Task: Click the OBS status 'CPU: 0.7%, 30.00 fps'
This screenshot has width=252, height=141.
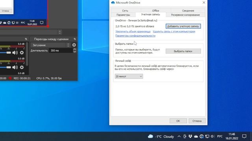Action: point(49,78)
